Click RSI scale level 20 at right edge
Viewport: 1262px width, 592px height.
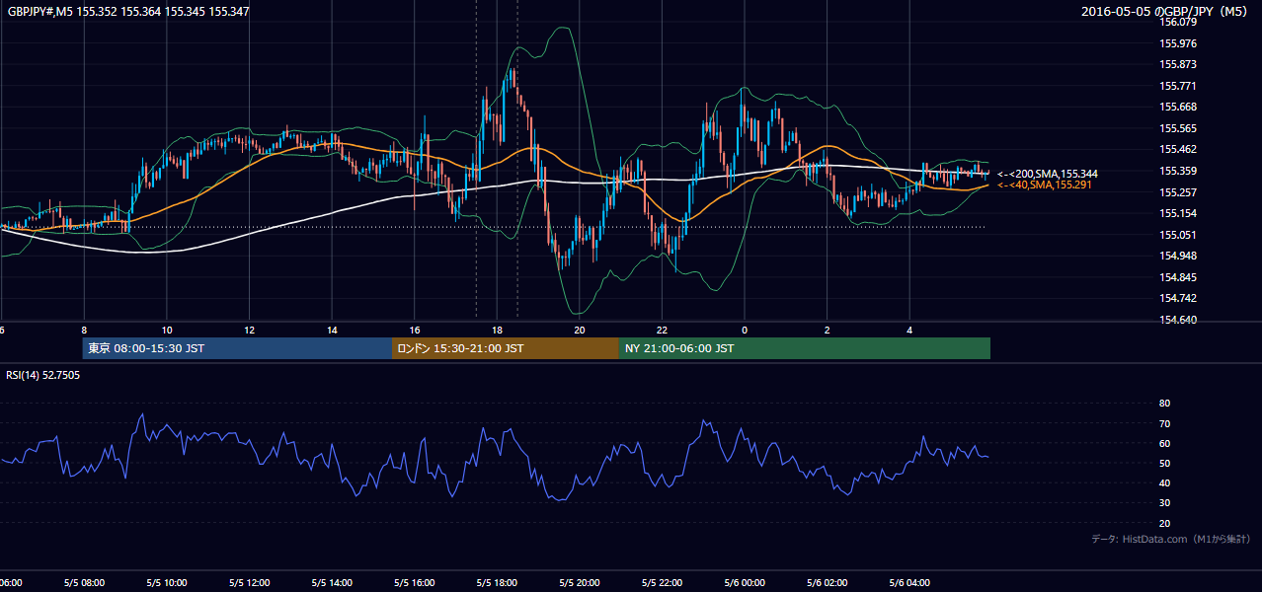tap(1164, 523)
